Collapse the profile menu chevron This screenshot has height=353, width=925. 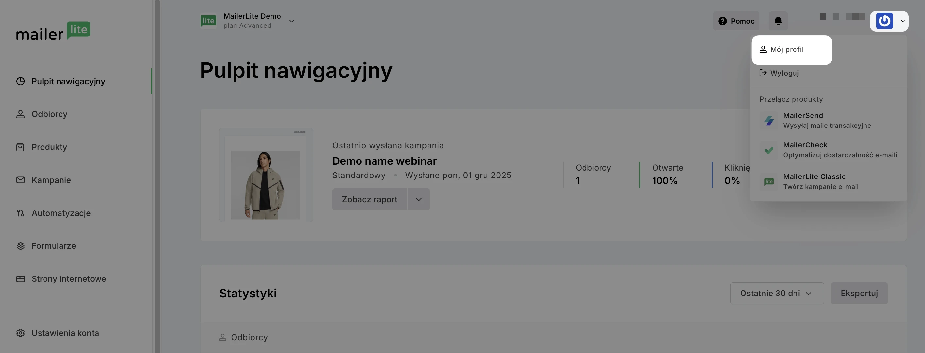903,21
